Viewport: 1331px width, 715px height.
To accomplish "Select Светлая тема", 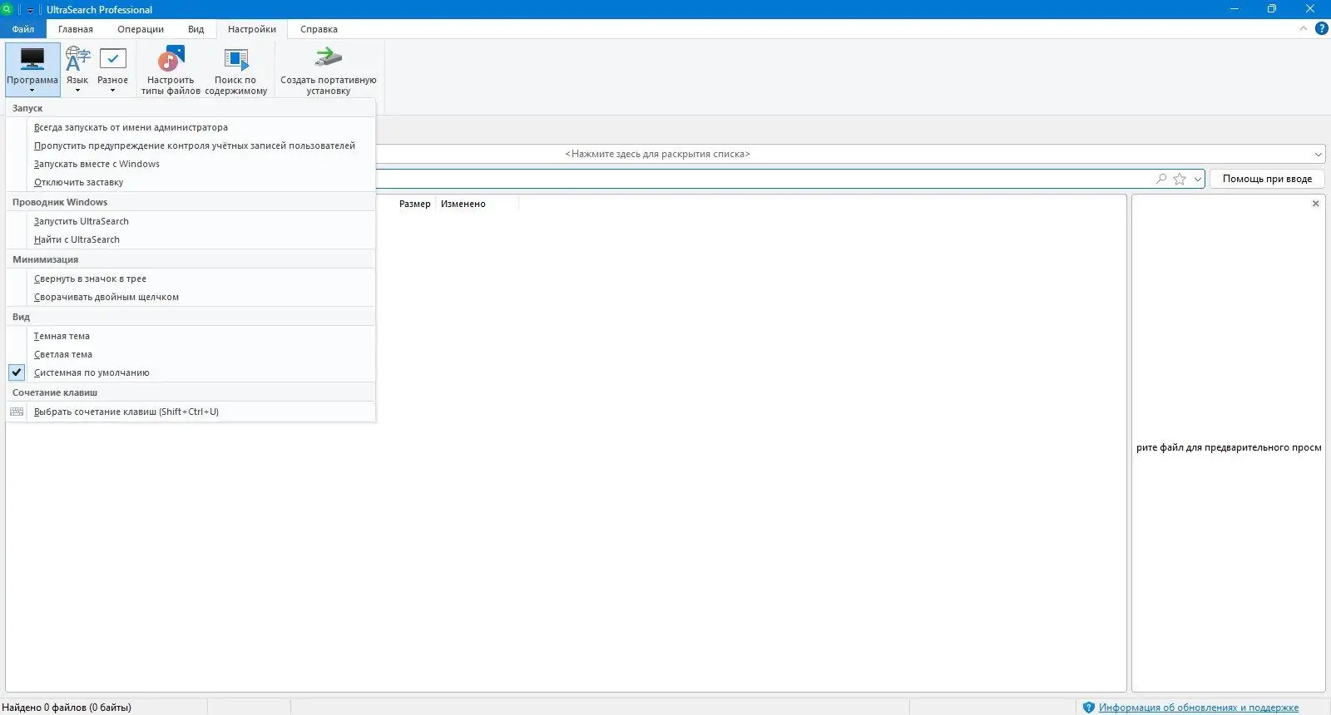I will tap(190, 354).
